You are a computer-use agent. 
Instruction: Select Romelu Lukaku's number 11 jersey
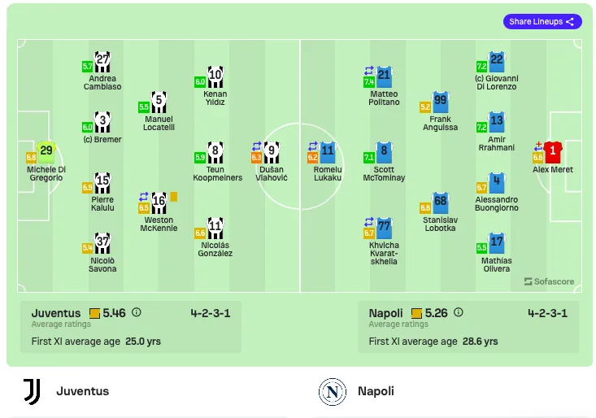pos(327,152)
